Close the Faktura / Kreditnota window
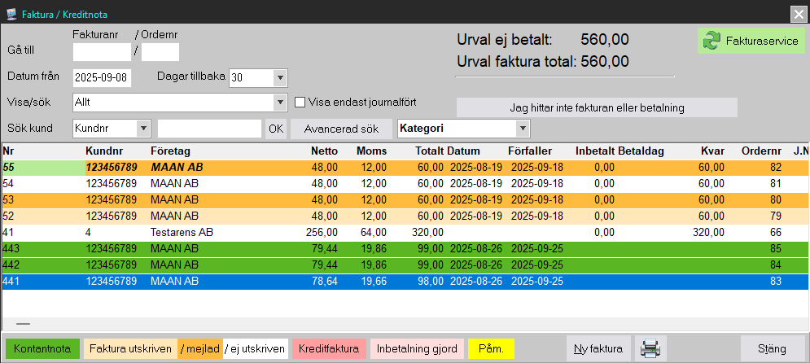The image size is (810, 363). click(798, 15)
